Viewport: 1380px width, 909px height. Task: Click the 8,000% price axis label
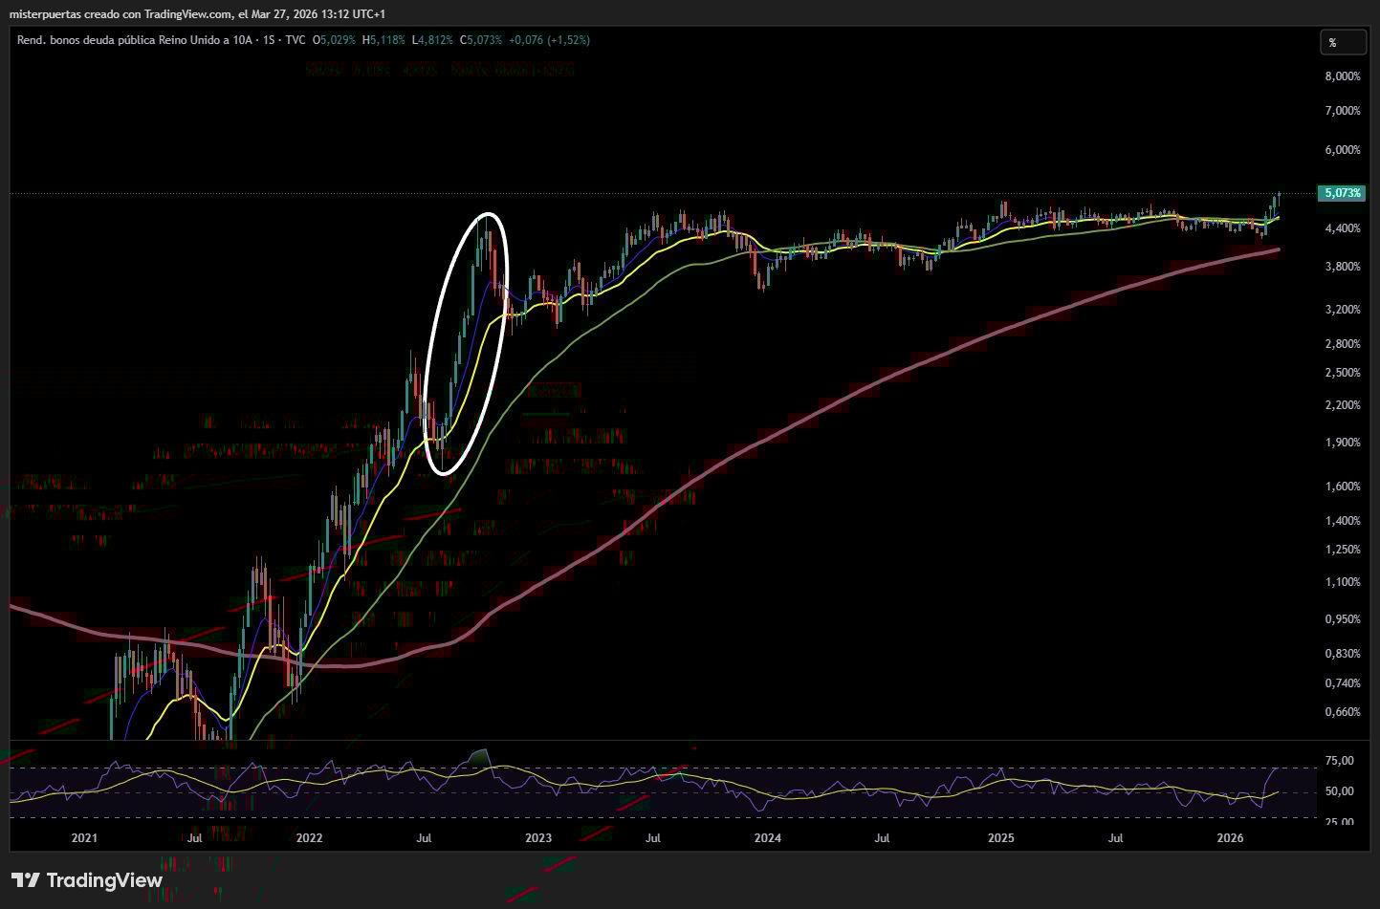(x=1343, y=76)
